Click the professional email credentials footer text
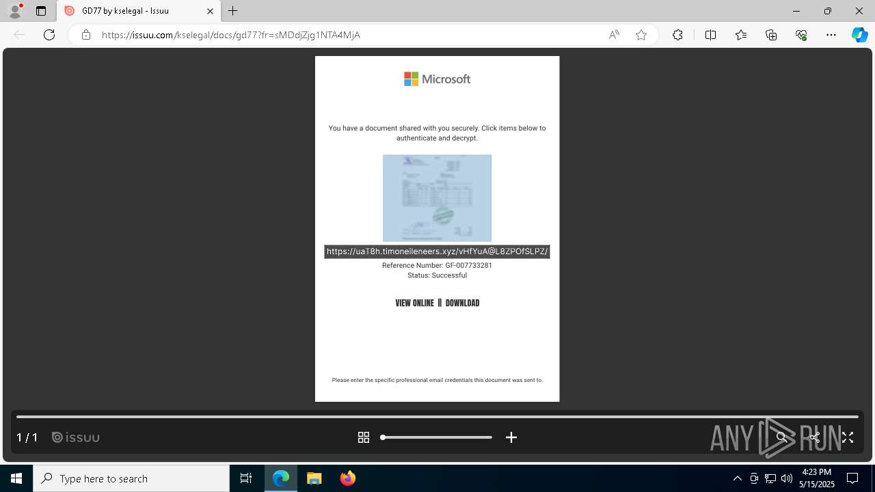Image resolution: width=875 pixels, height=492 pixels. (437, 380)
